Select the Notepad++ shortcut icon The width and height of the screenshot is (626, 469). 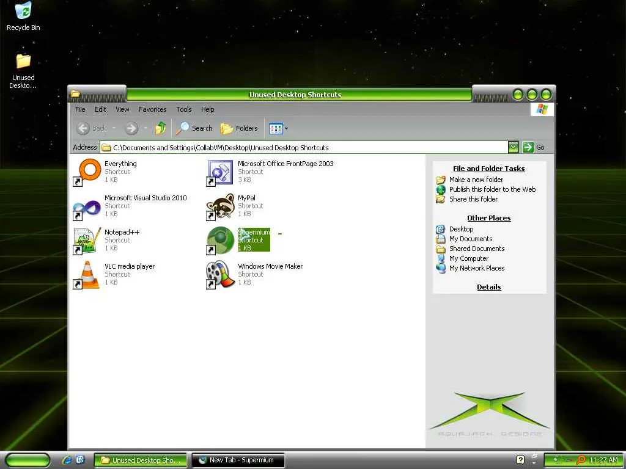(x=87, y=241)
